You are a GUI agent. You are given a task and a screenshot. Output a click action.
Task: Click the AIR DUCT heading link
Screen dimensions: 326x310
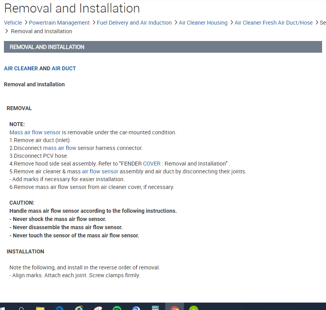coord(64,68)
